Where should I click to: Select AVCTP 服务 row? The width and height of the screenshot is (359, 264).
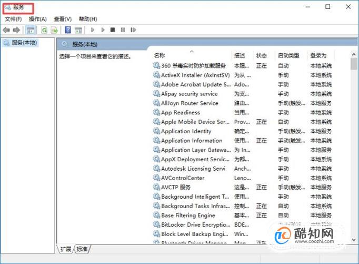243,187
